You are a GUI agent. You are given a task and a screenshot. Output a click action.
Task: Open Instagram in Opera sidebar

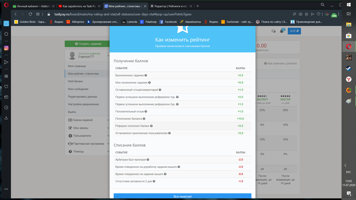(6, 48)
